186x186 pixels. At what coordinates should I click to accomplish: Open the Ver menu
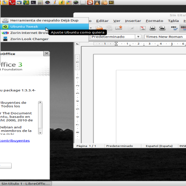tap(117, 21)
